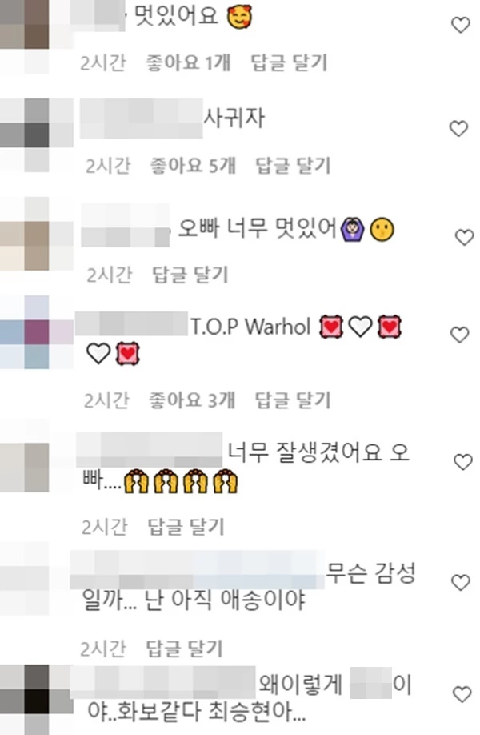Image resolution: width=480 pixels, height=735 pixels.
Task: Like the '멋있어요' comment with heart icon
Action: click(460, 25)
